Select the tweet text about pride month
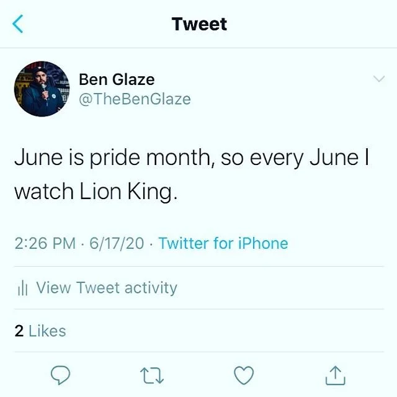Viewport: 397px width, 397px height. [x=192, y=174]
